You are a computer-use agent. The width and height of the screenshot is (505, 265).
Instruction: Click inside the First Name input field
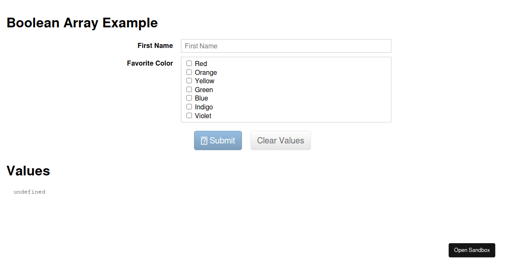coord(286,46)
